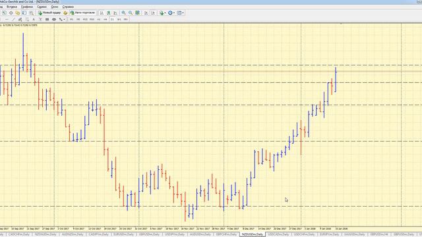422x237 pixels.
Task: Open the Data Window toolbar icon
Action: coord(11,13)
